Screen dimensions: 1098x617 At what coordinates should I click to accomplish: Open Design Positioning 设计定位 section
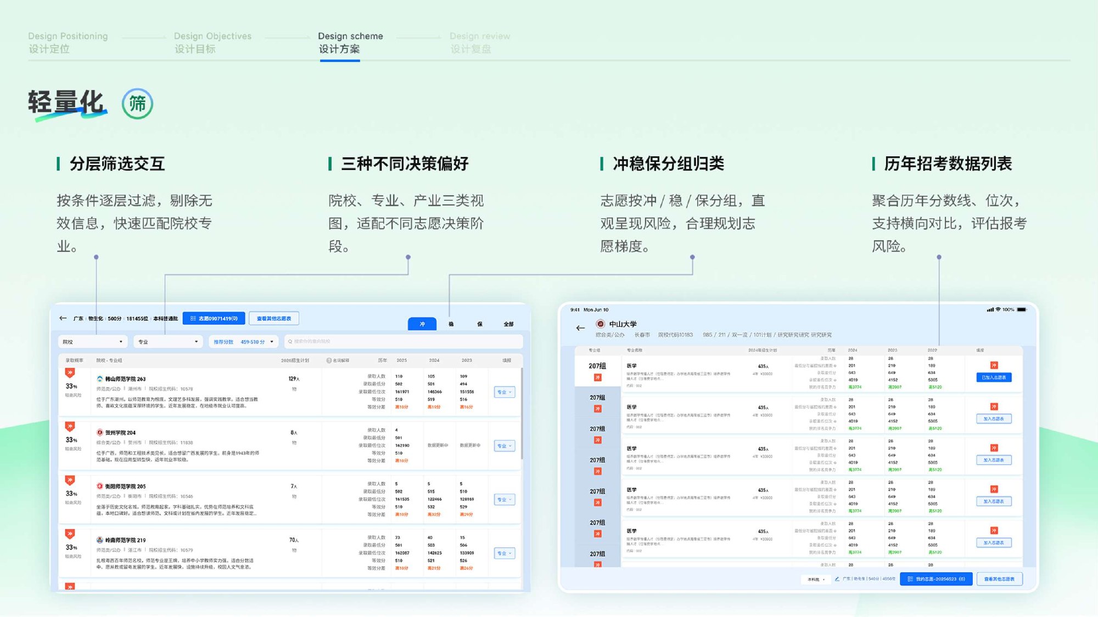[68, 42]
